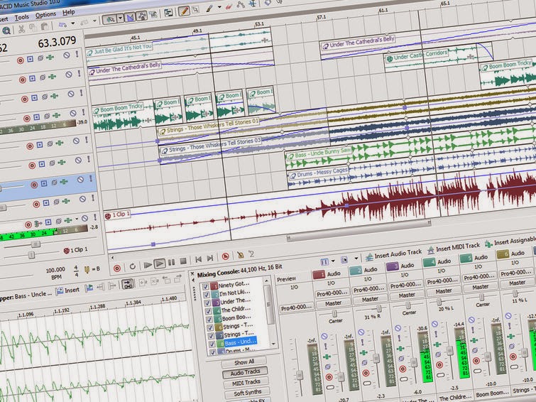Click Insert Audio Track button
The image size is (536, 402).
tap(394, 254)
